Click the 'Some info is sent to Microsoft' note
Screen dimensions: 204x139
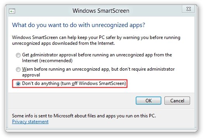84,116
